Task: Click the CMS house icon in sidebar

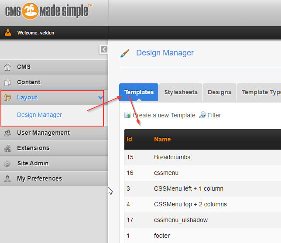Action: [x=7, y=67]
